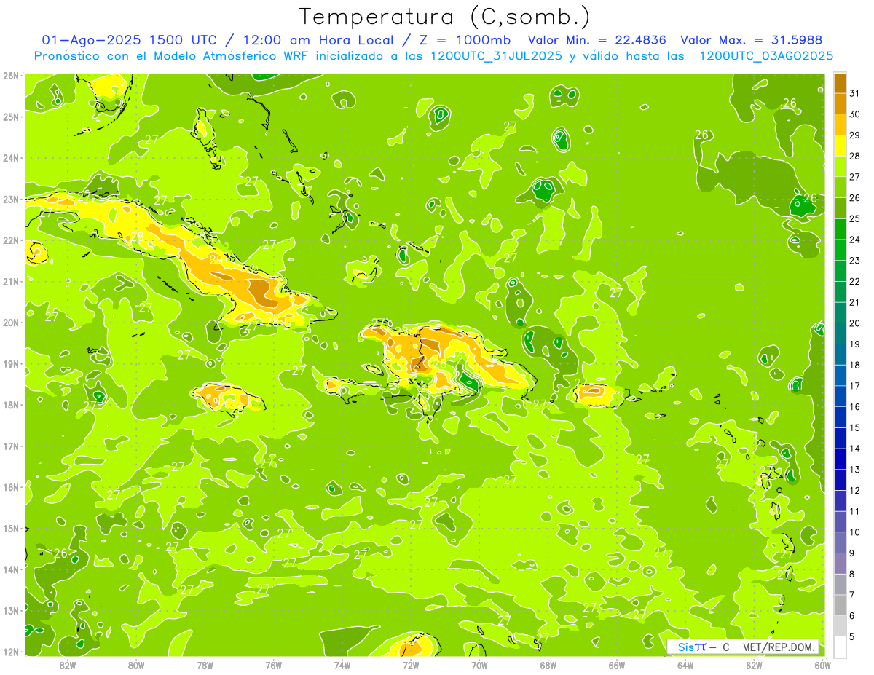
Task: Click the "20N" latitude axis label
Action: click(11, 323)
